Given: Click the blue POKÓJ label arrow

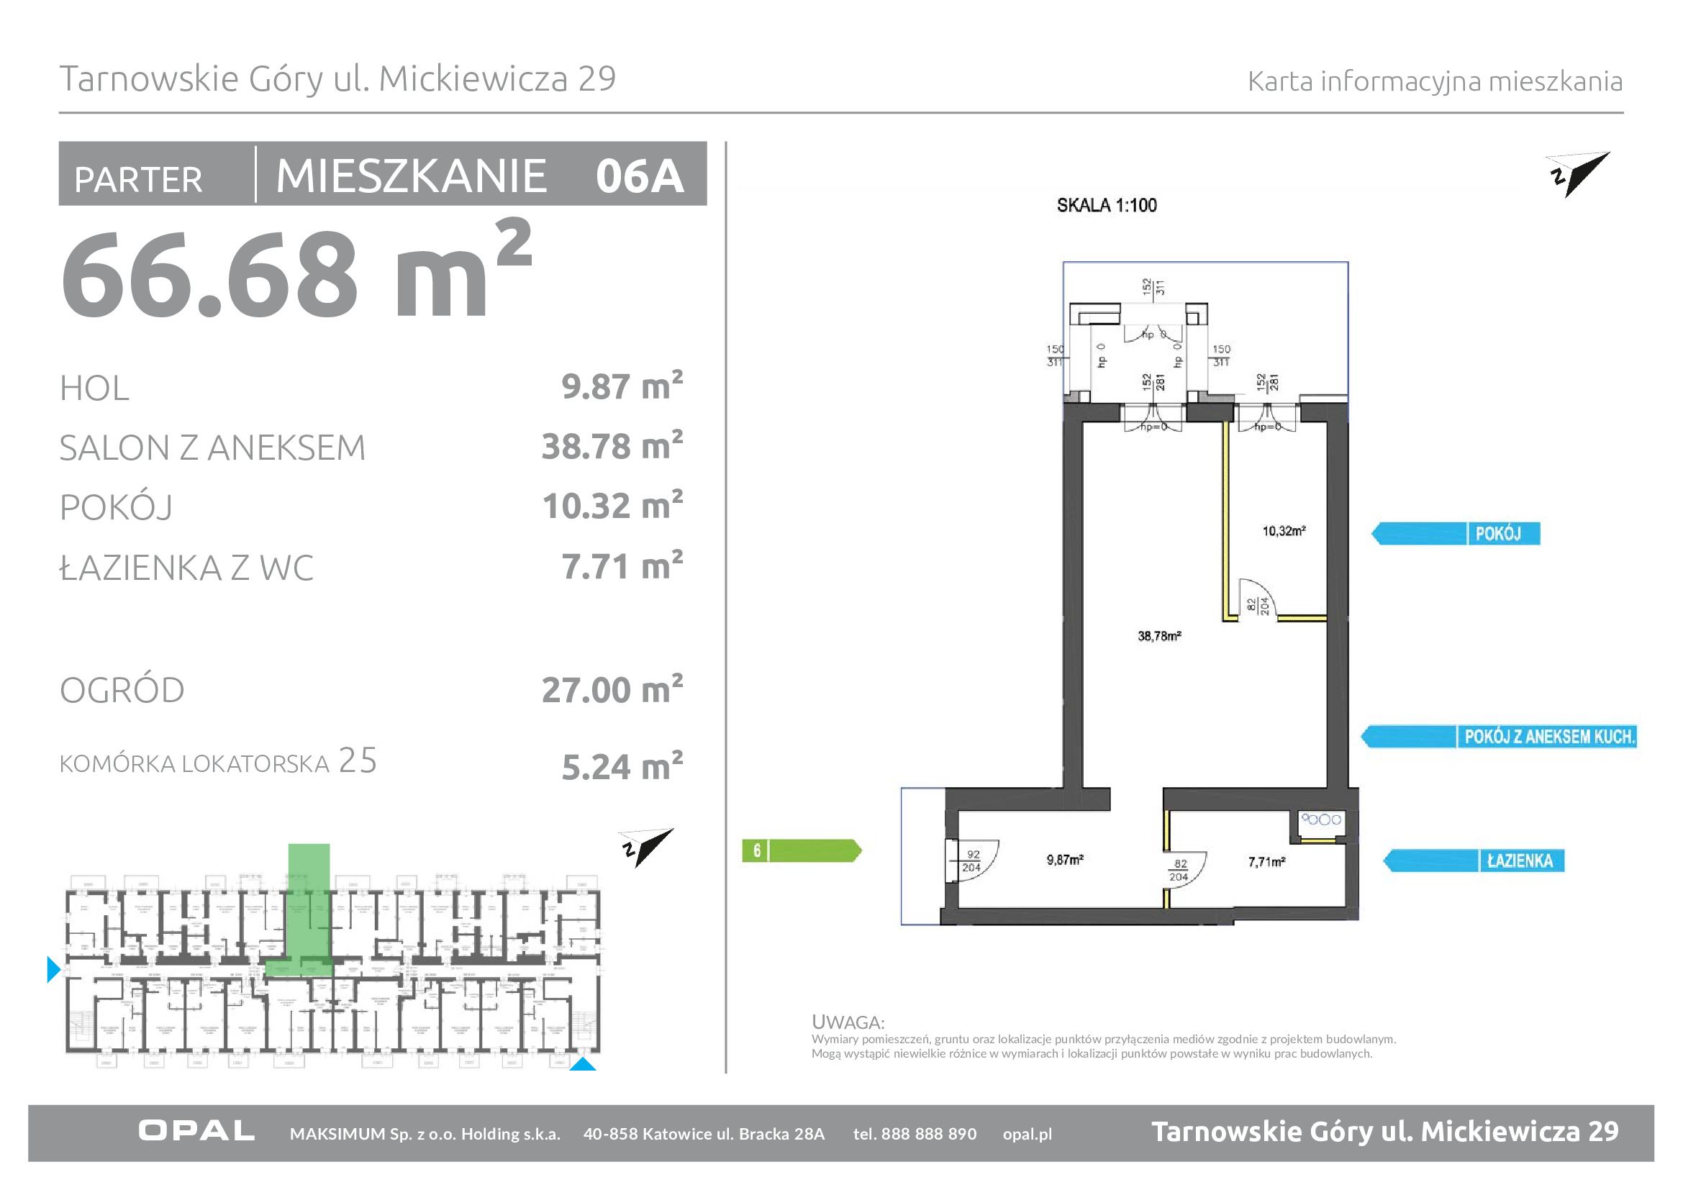Looking at the screenshot, I should pyautogui.click(x=1455, y=533).
